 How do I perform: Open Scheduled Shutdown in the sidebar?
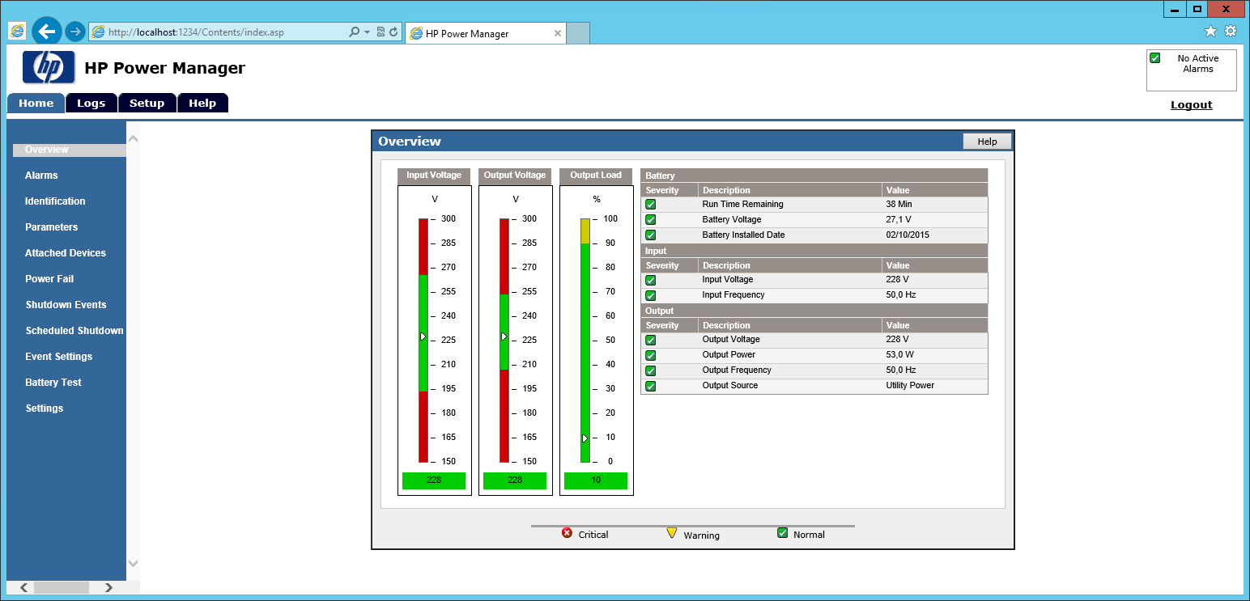(74, 331)
